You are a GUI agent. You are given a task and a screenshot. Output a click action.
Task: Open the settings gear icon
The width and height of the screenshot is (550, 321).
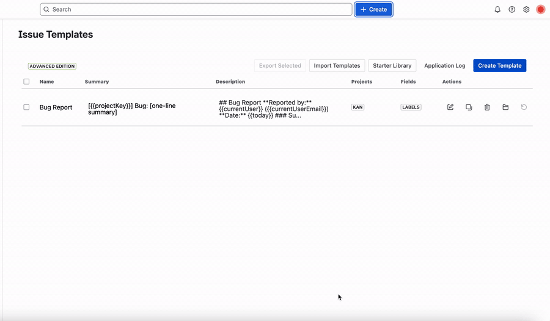[526, 10]
